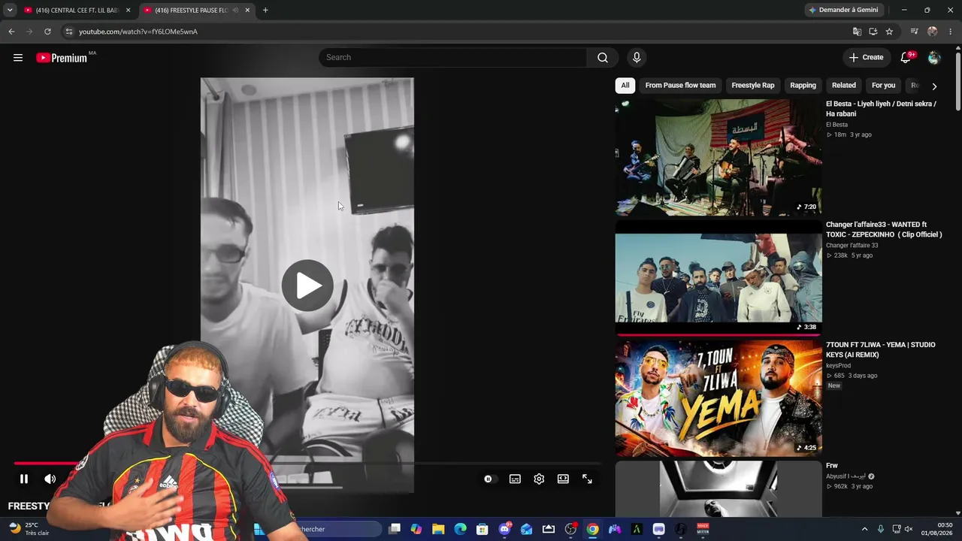The height and width of the screenshot is (541, 962).
Task: Expand the Chrome tab search dropdown
Action: coord(10,11)
